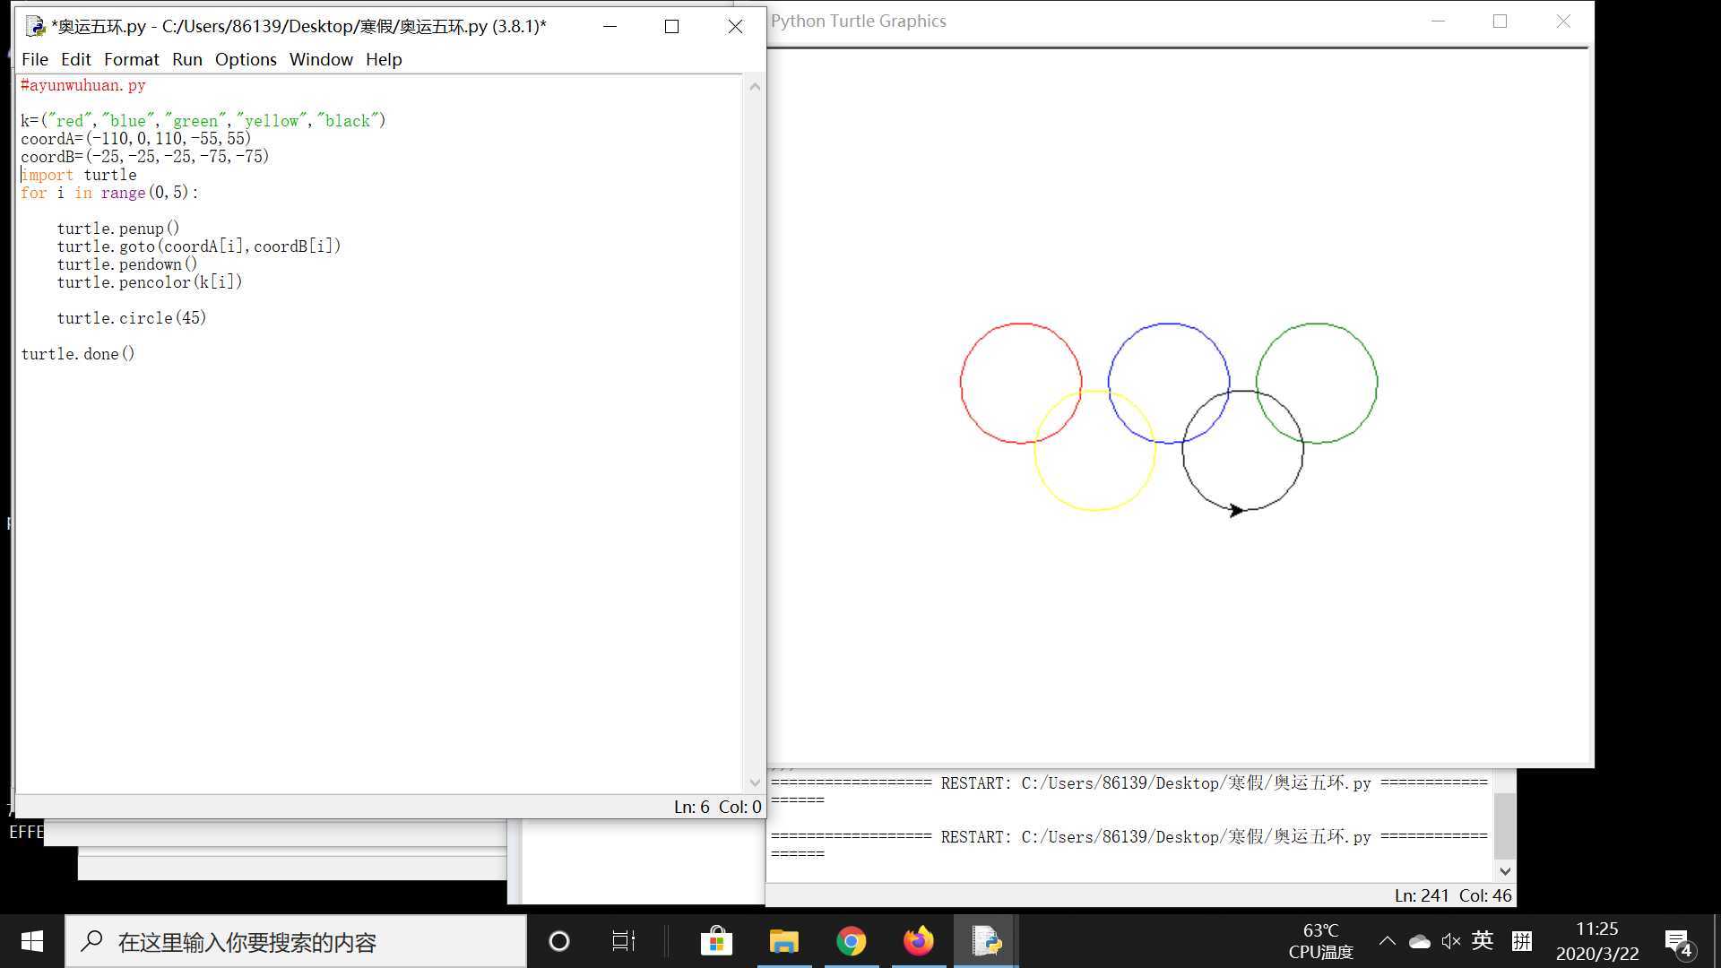Open the Window menu
This screenshot has width=1721, height=968.
tap(321, 59)
